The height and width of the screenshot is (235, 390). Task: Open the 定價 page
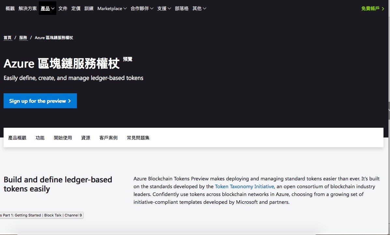pyautogui.click(x=76, y=8)
